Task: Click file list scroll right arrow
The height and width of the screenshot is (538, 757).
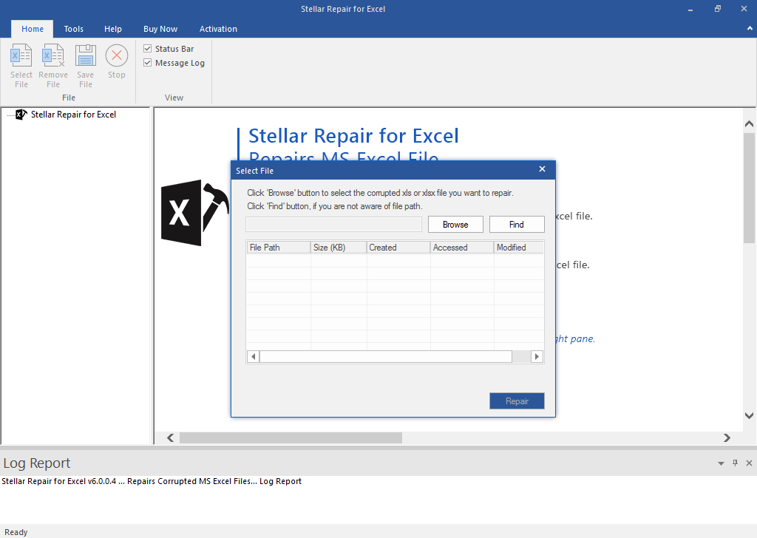Action: (x=537, y=357)
